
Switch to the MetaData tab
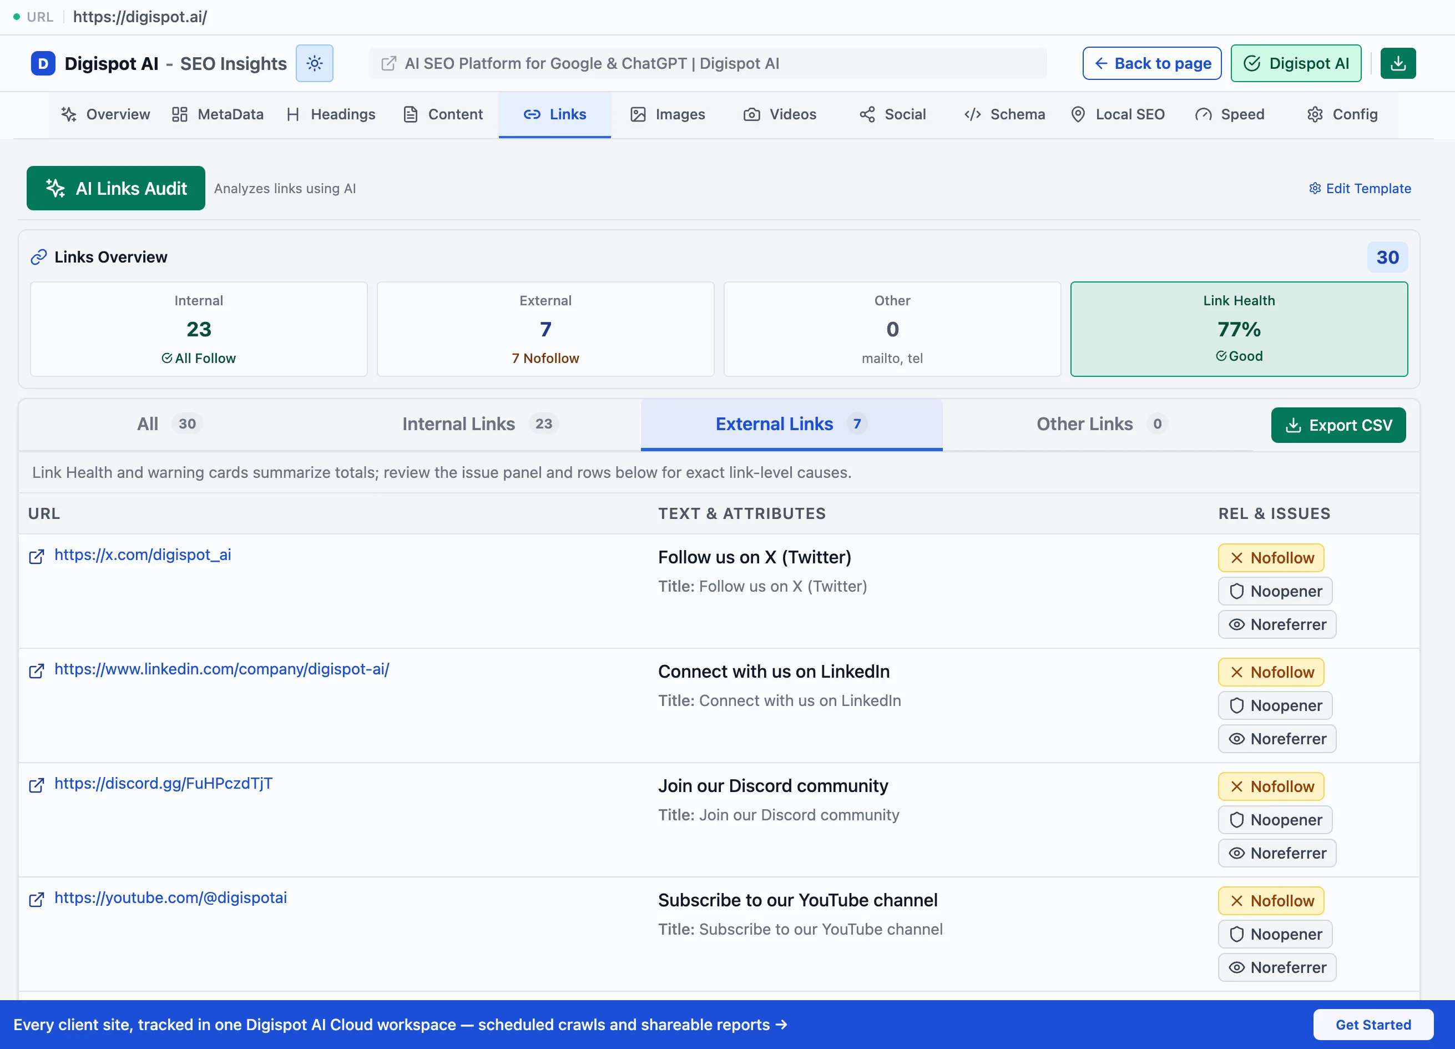[x=218, y=114]
